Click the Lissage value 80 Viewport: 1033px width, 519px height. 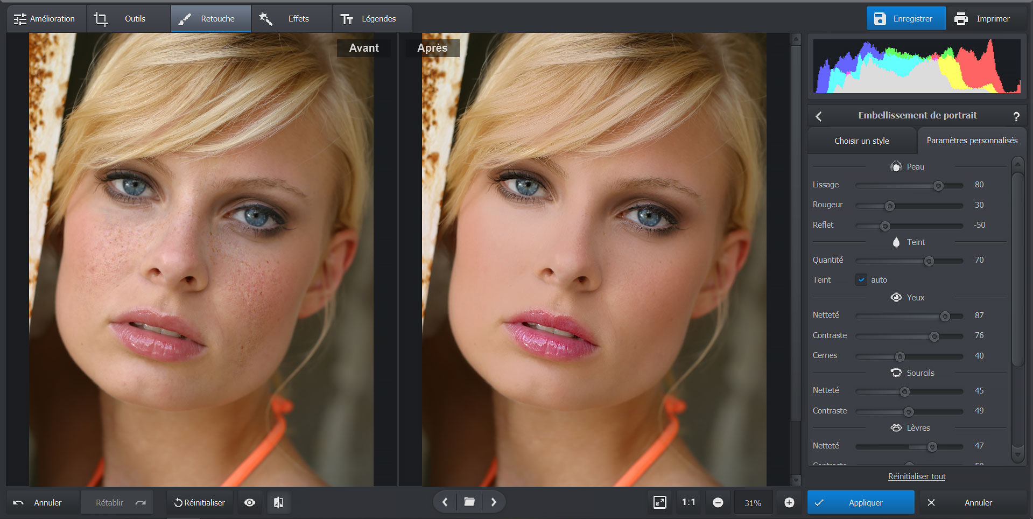pyautogui.click(x=979, y=185)
